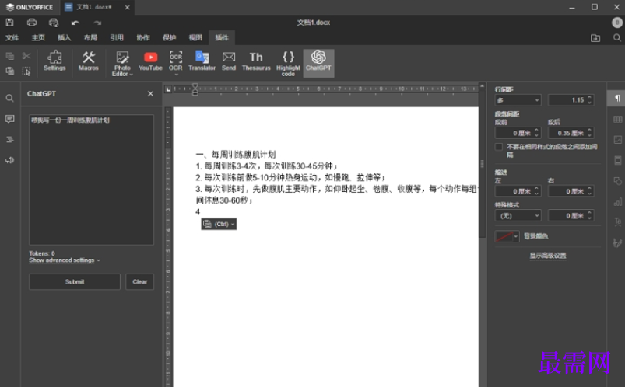The width and height of the screenshot is (625, 387).
Task: Switch to the 保护 tab
Action: pos(169,38)
